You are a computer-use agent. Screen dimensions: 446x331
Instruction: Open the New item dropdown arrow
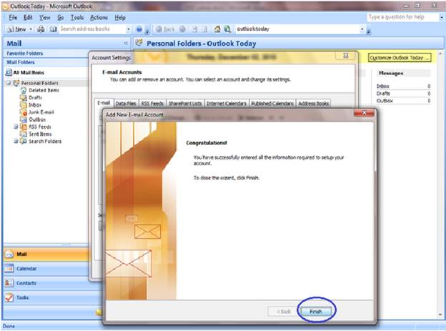[x=31, y=29]
